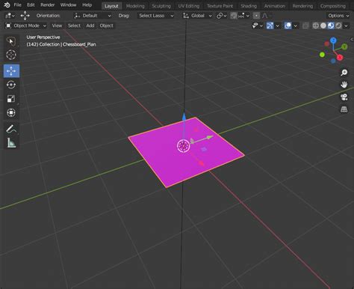Open the Global orientation dropdown
Screen dimensions: 354x289
pos(197,16)
